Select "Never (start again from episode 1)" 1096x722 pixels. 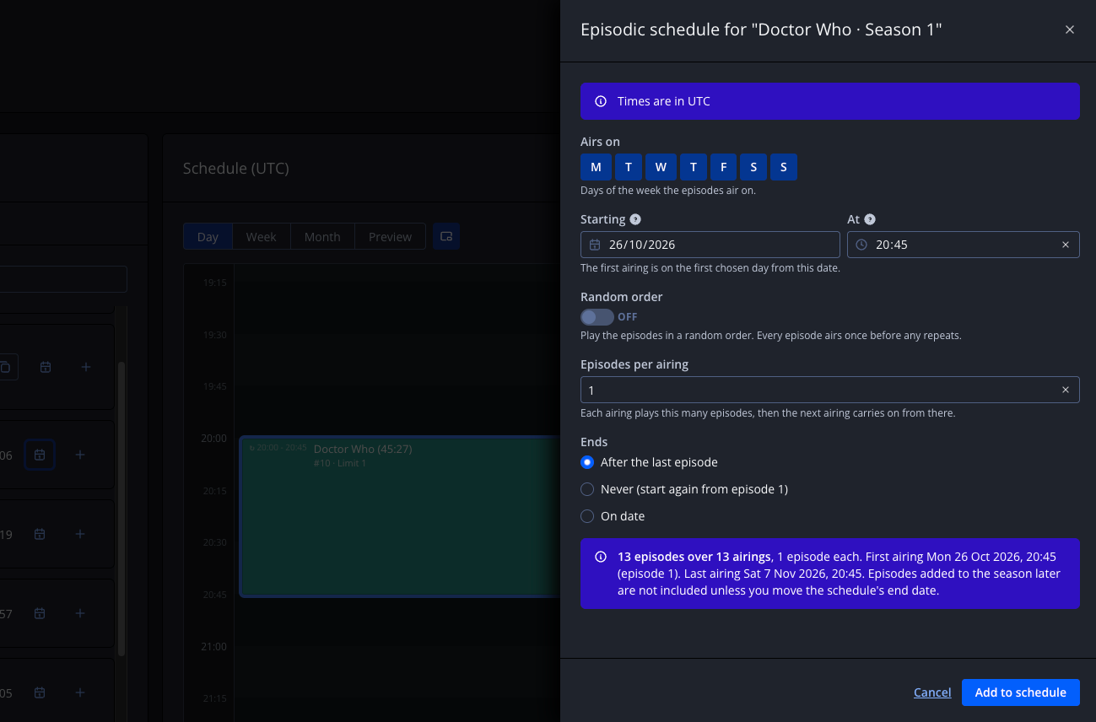click(587, 489)
